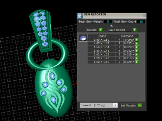Click the Total Gem Count value 18
Viewport: 162px width, 121px height.
[141, 22]
